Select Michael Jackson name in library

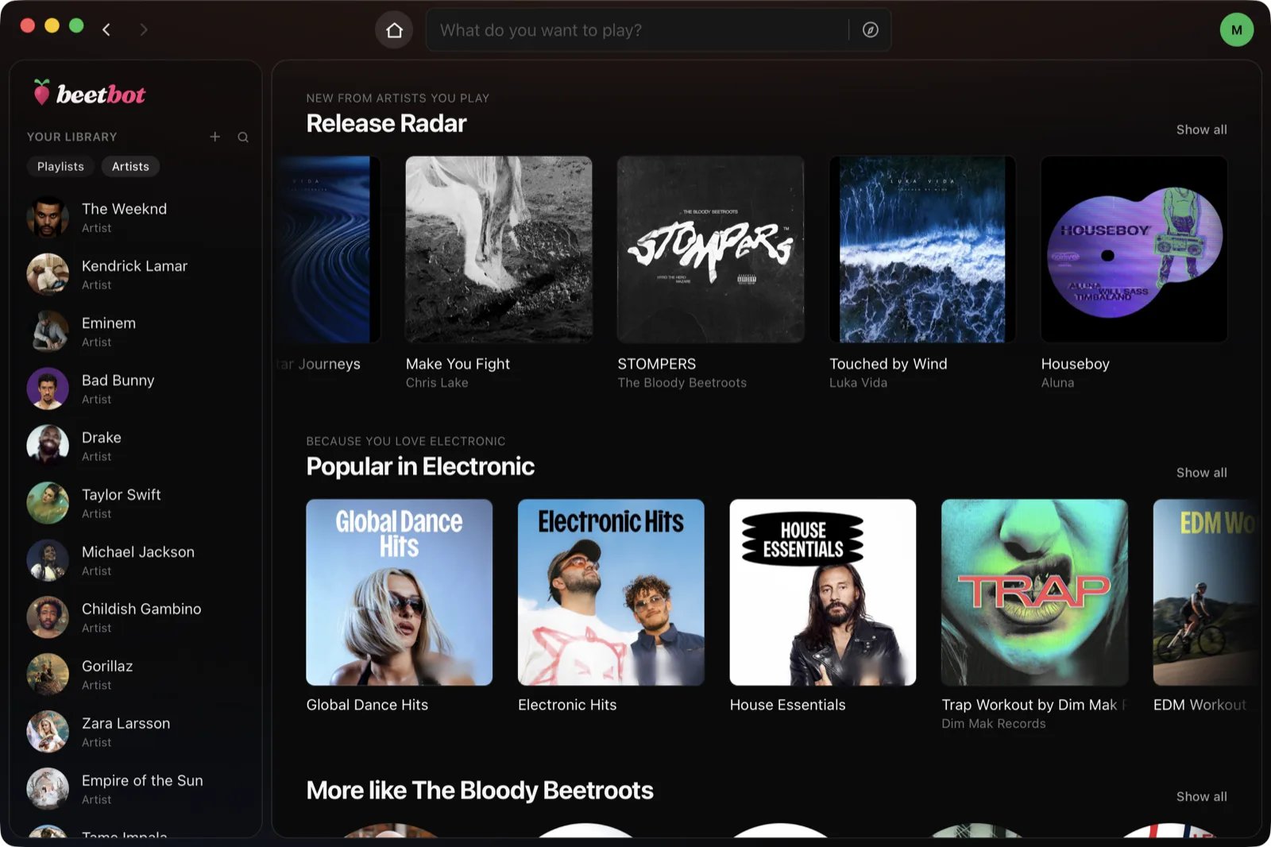pos(138,552)
